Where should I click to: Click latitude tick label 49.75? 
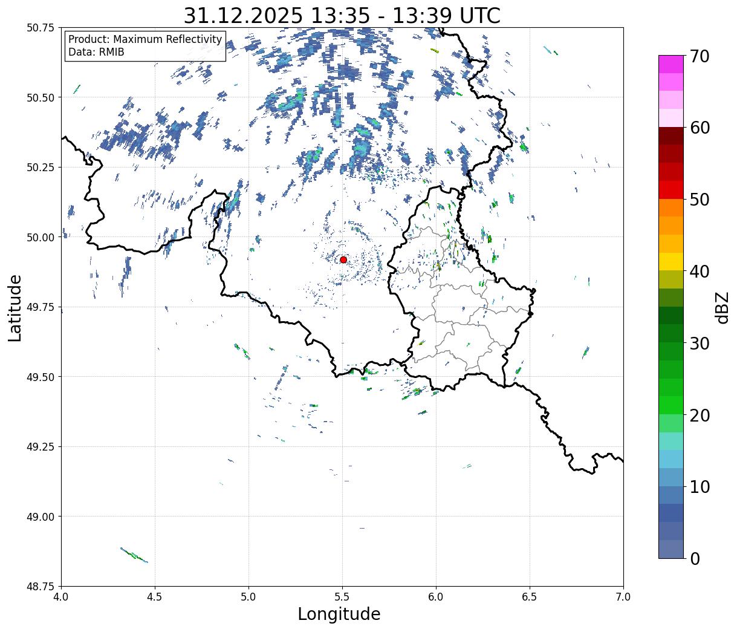(x=41, y=307)
